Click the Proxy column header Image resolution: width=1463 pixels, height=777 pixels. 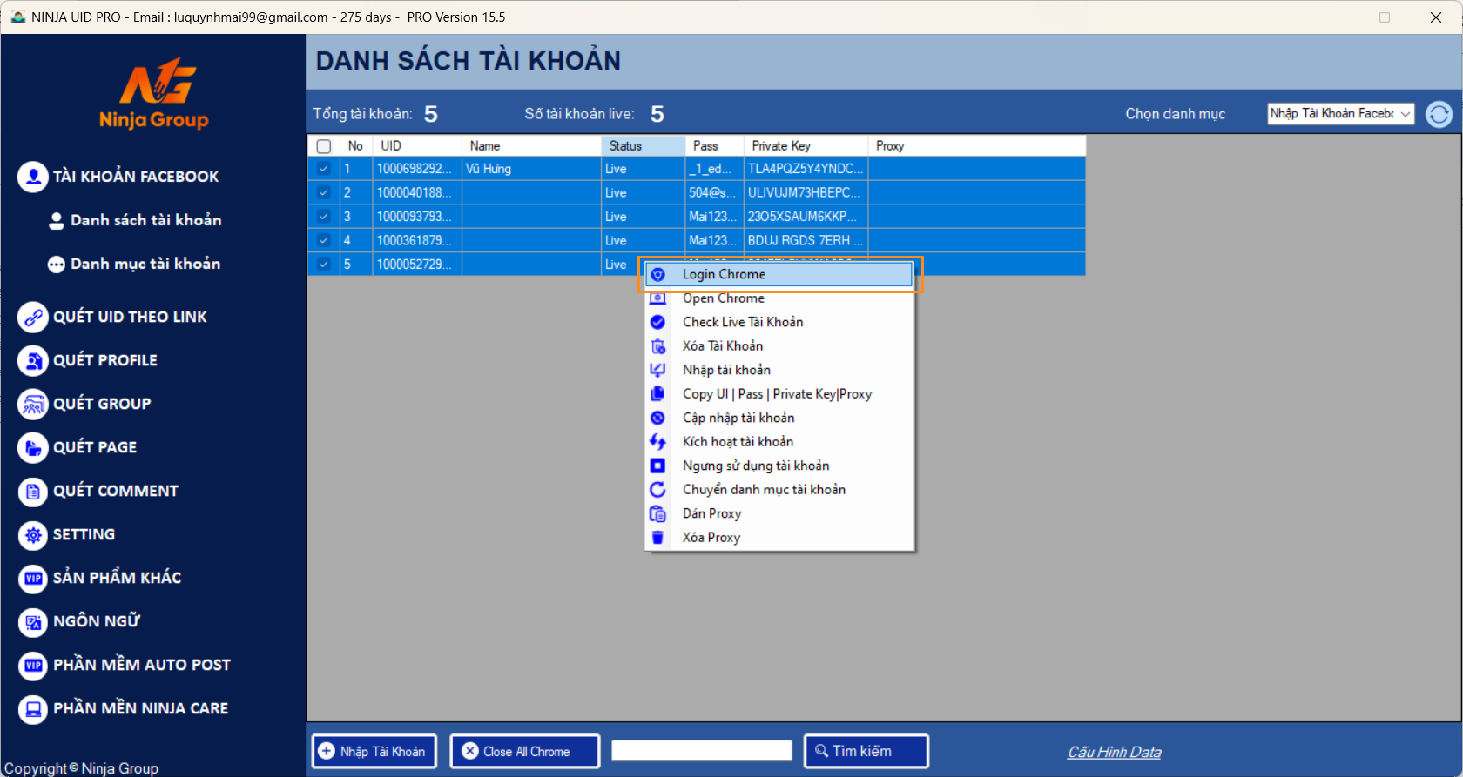pos(976,146)
